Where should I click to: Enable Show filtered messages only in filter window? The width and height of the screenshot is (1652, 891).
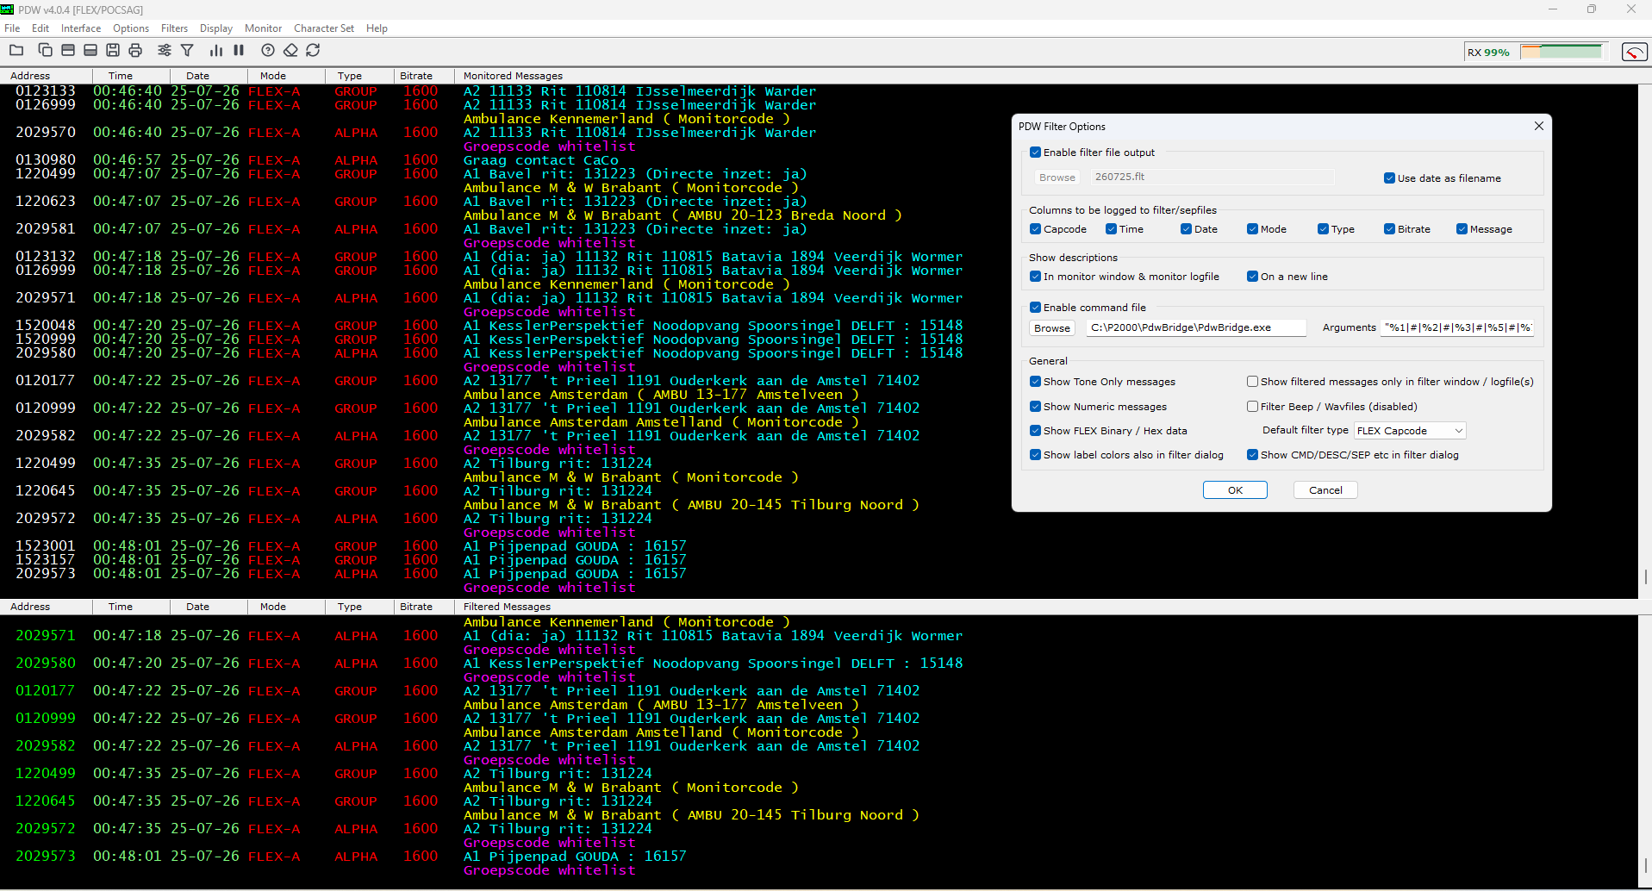coord(1252,382)
